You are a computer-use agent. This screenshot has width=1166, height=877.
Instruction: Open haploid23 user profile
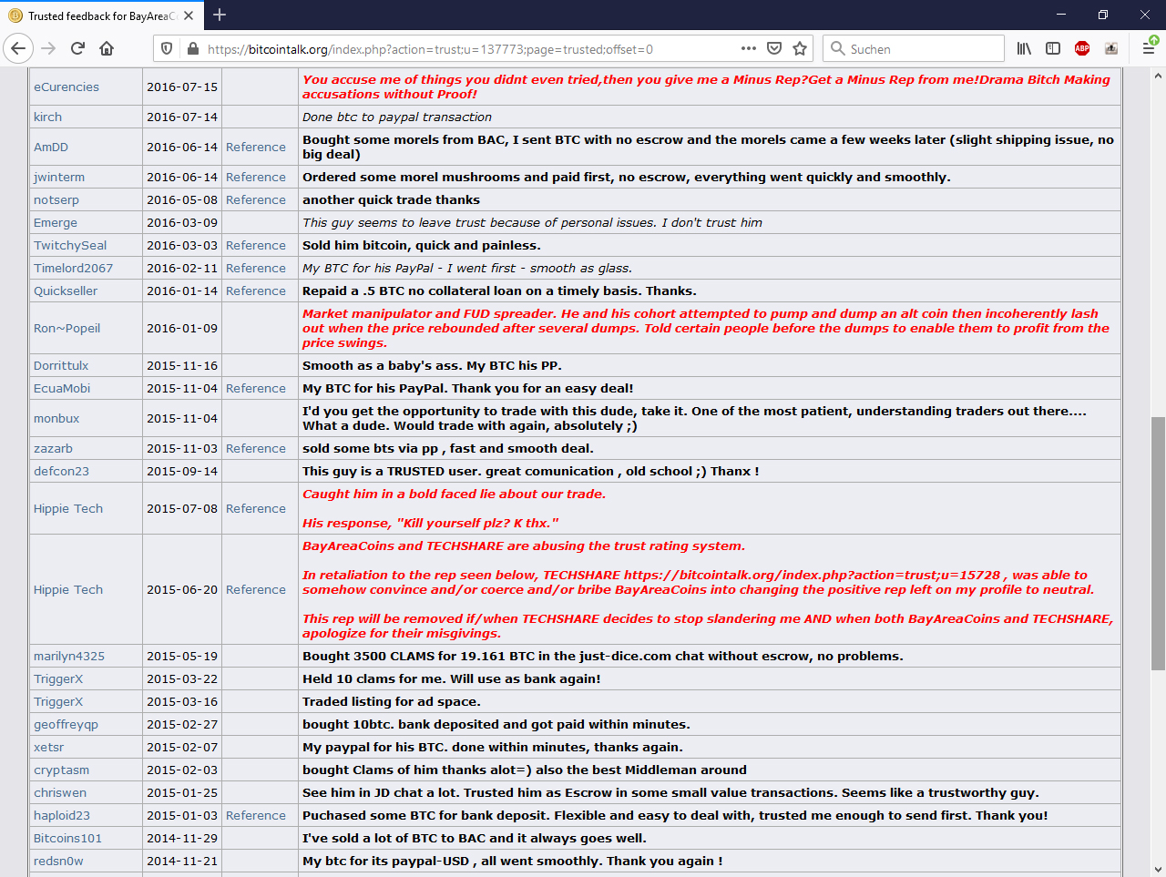(62, 815)
